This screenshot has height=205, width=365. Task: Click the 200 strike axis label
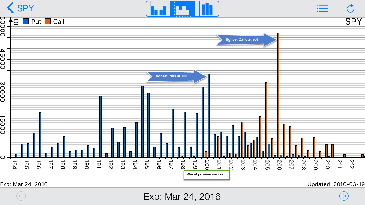click(x=207, y=164)
